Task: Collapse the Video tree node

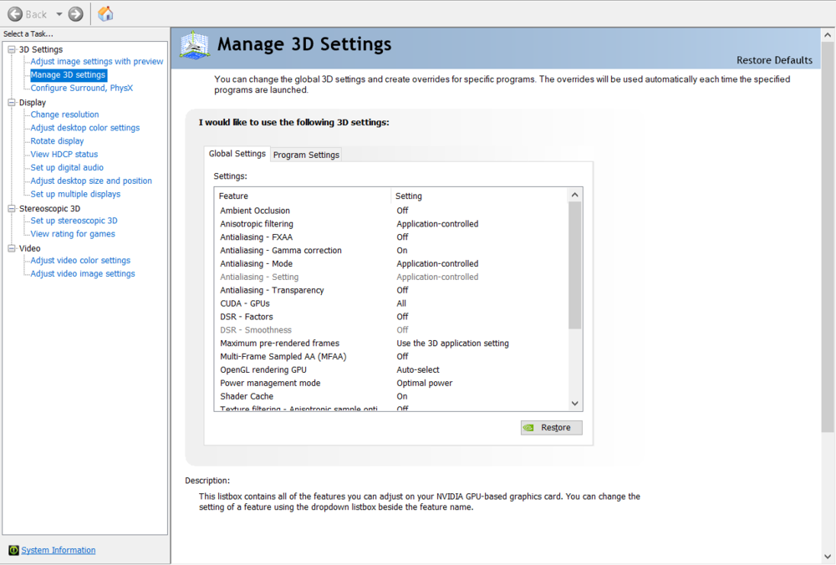Action: click(x=12, y=248)
